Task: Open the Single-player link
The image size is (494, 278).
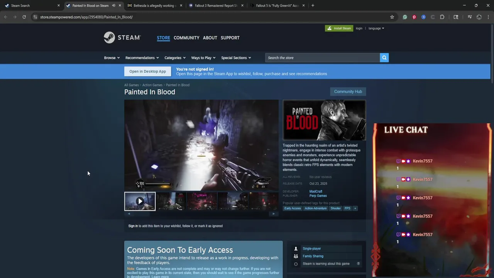Action: pos(311,249)
